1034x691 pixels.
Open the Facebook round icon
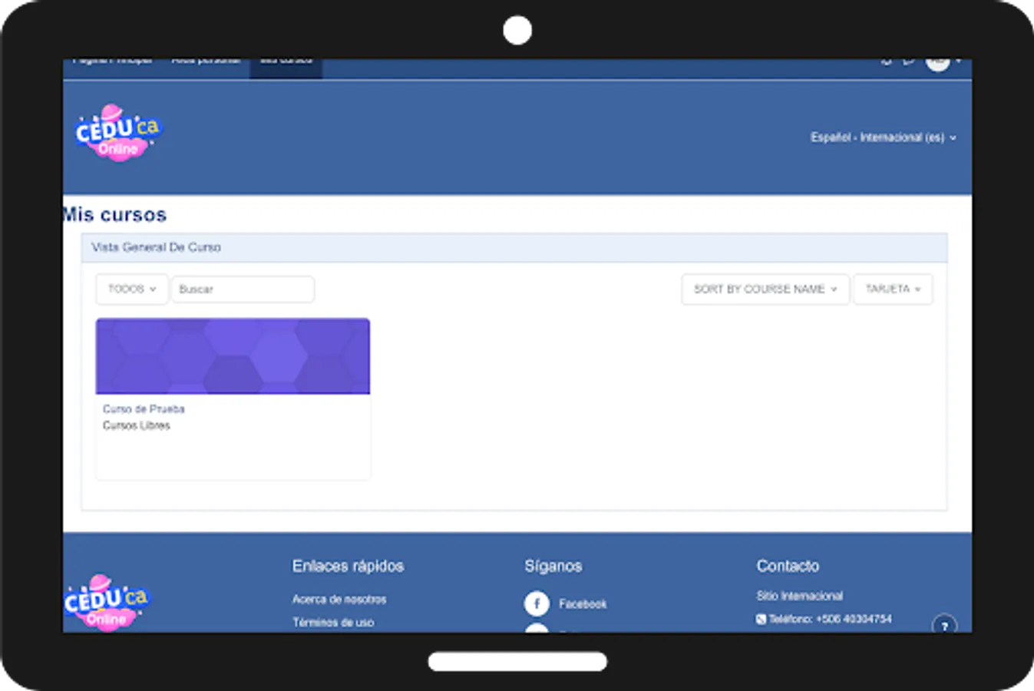[537, 603]
